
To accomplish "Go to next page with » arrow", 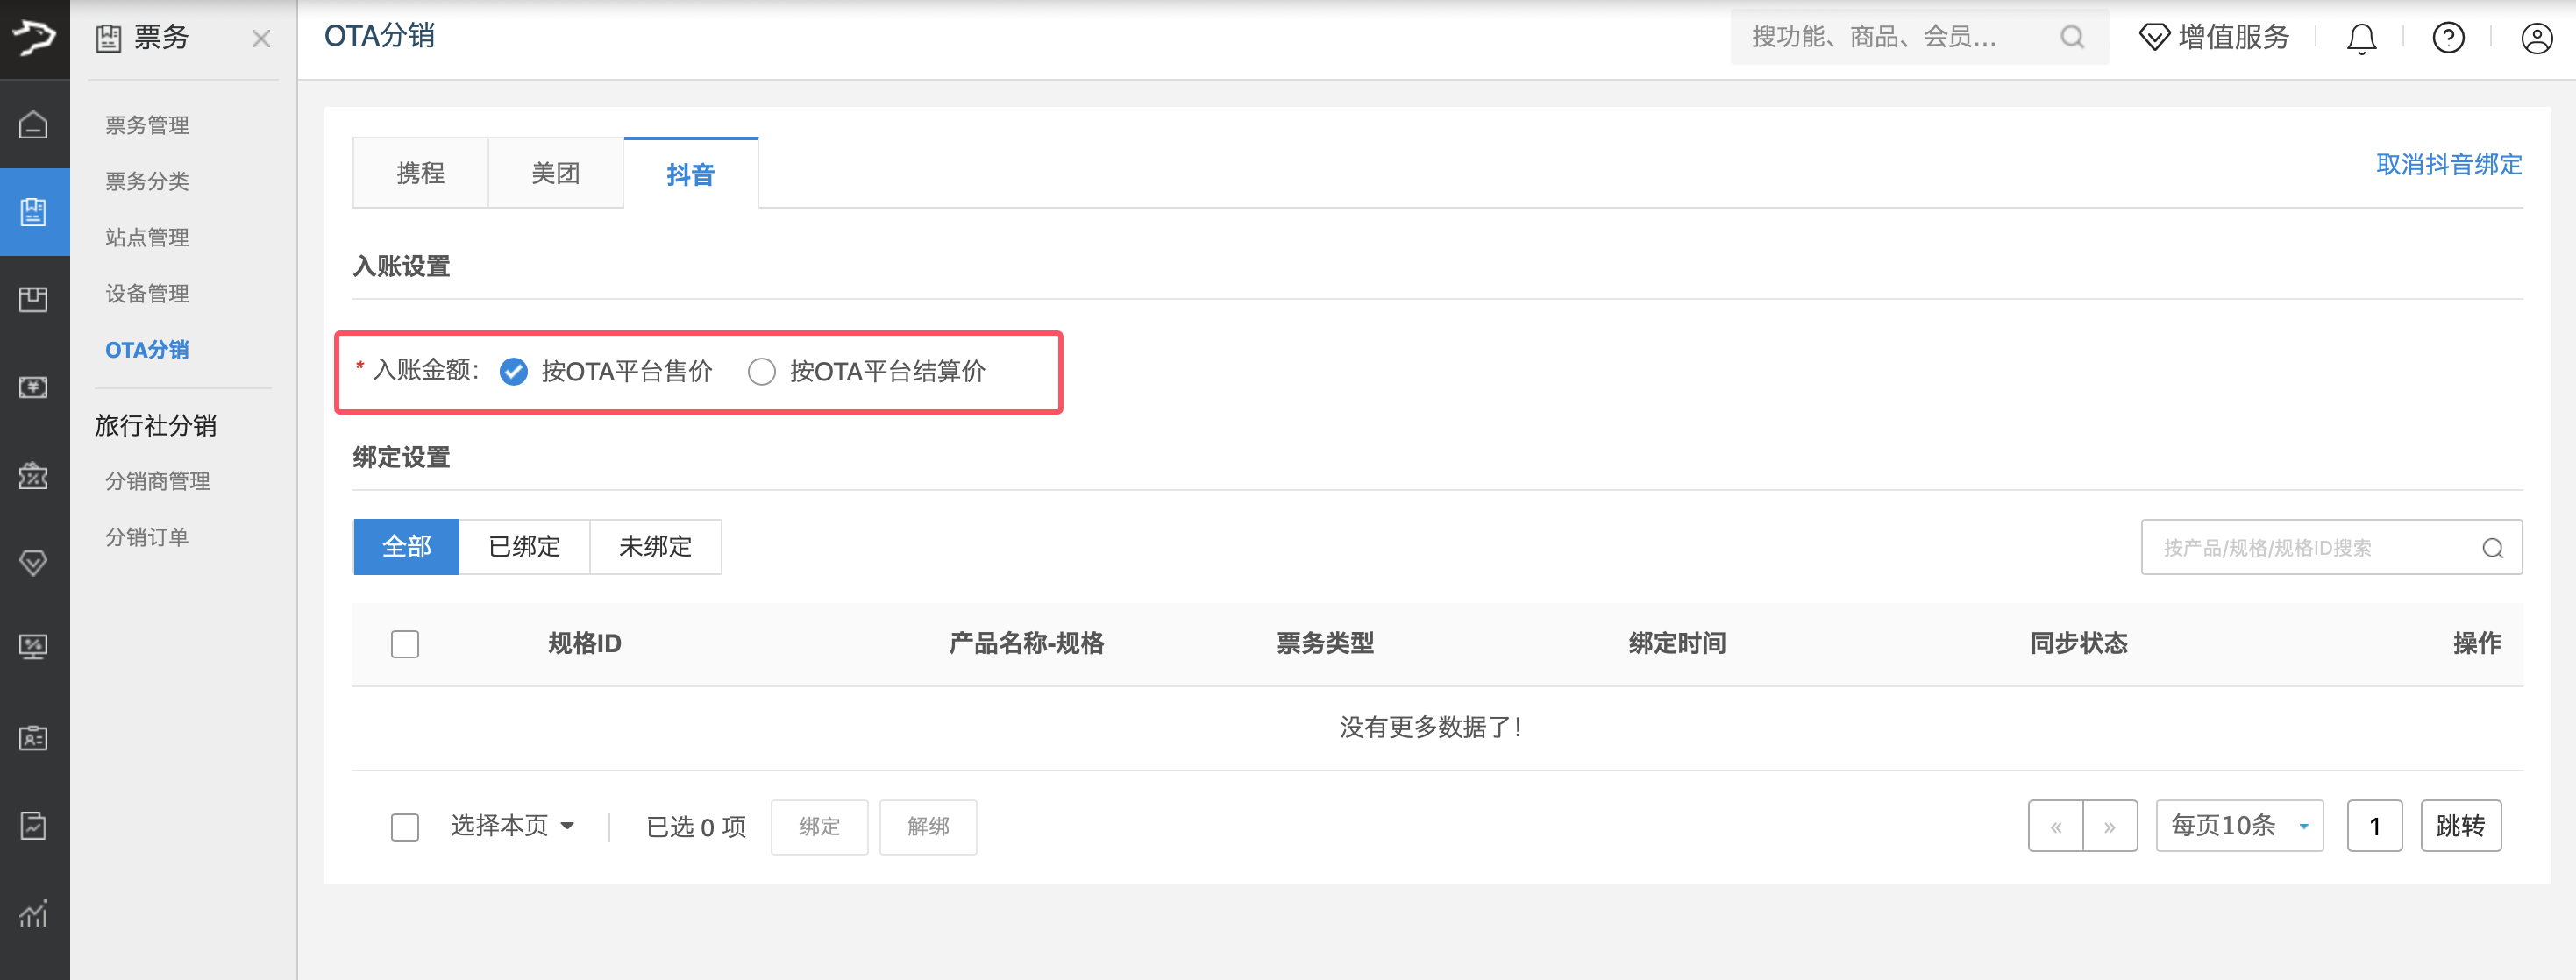I will 2109,826.
